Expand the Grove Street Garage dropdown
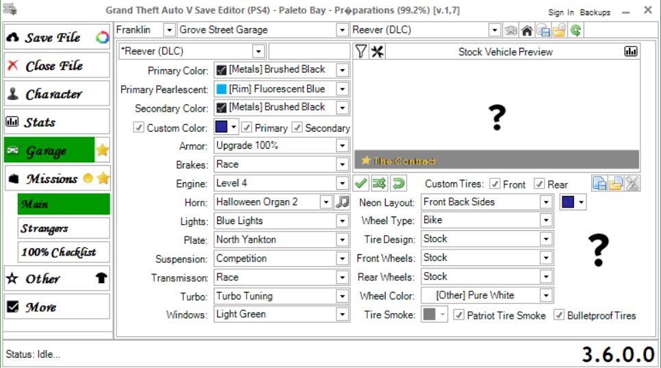 pyautogui.click(x=342, y=30)
